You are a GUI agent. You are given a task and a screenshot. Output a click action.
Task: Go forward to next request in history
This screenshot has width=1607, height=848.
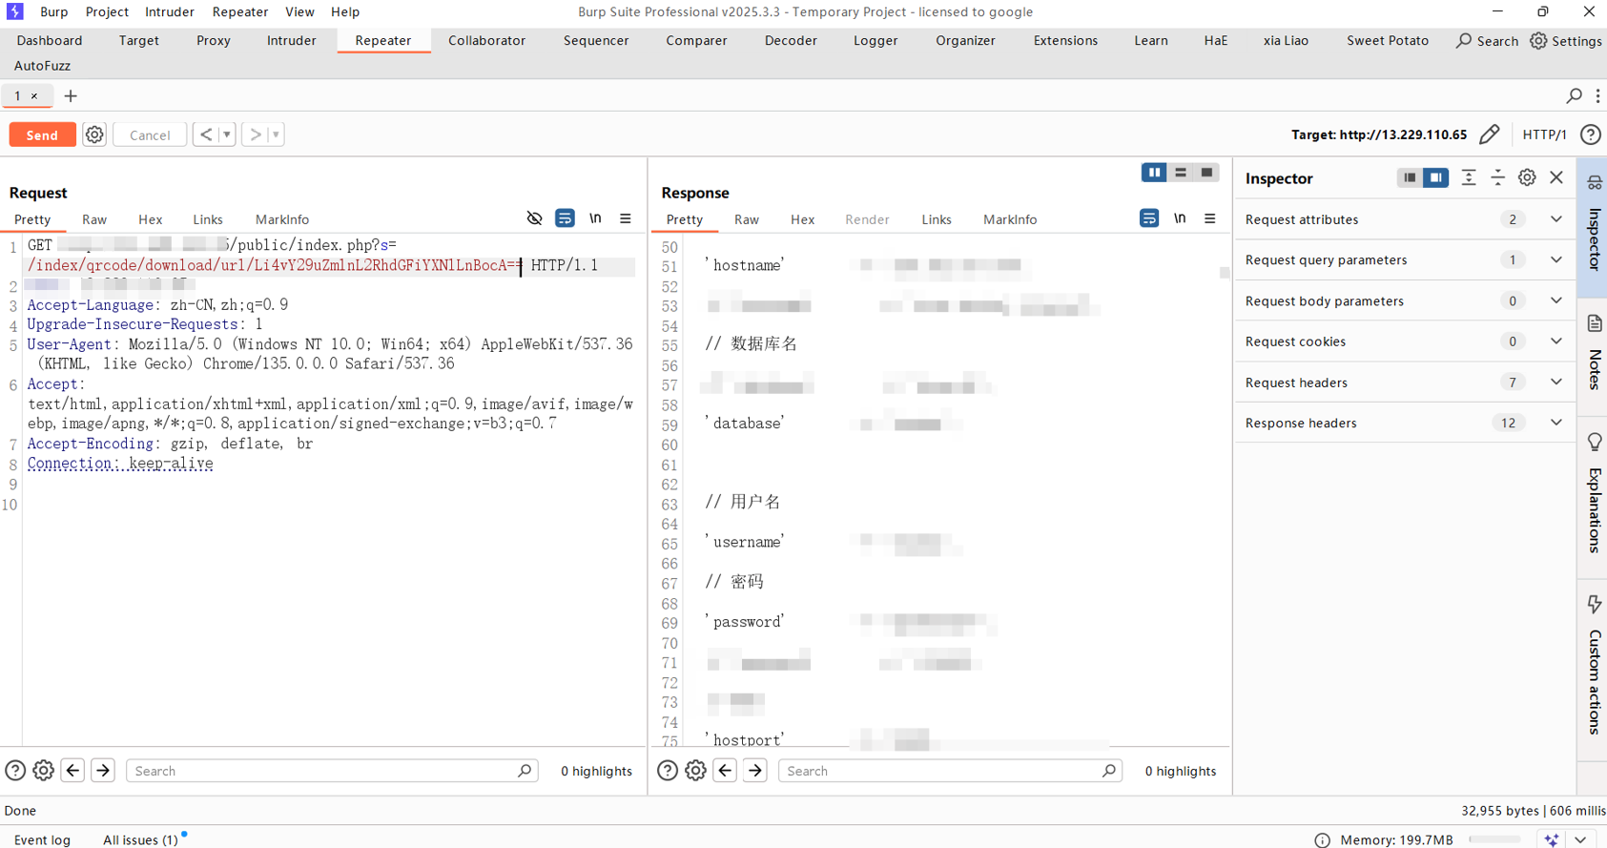click(x=255, y=134)
